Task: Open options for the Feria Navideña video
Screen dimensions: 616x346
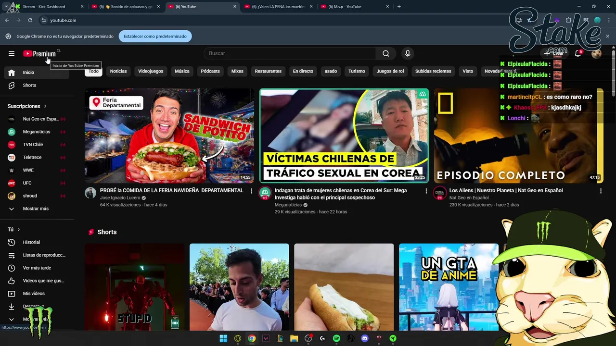Action: [x=251, y=191]
